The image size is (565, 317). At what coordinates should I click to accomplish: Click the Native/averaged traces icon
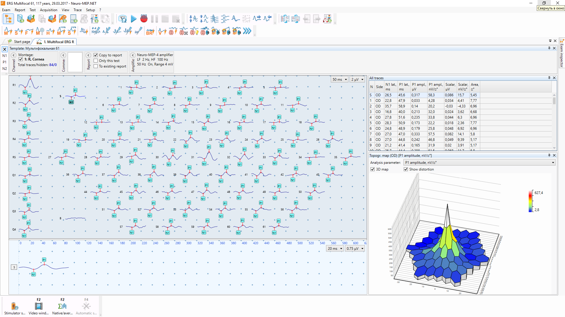pos(62,306)
